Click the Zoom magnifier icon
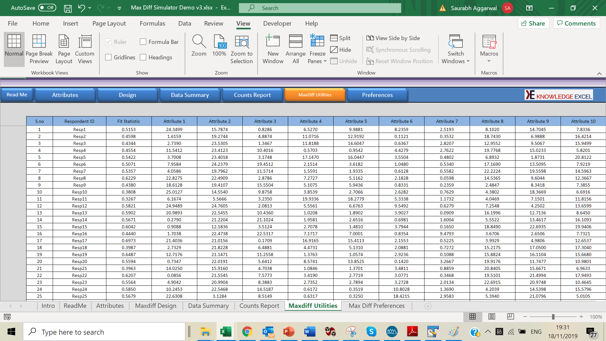This screenshot has width=606, height=341. (x=199, y=42)
